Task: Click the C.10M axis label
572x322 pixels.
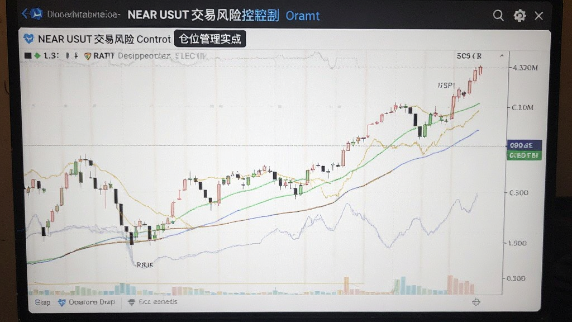Action: click(x=523, y=108)
